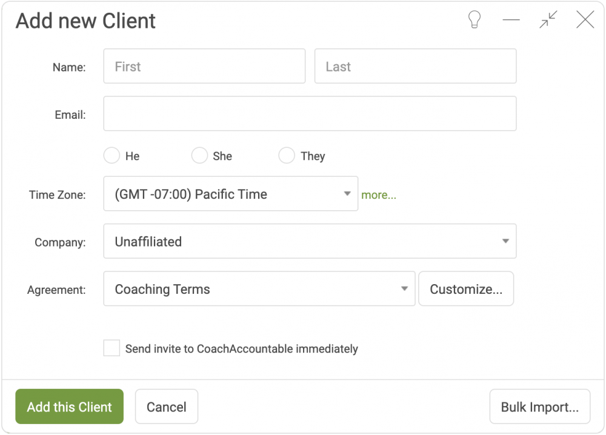The image size is (606, 435).
Task: Click the more... time zones link
Action: pyautogui.click(x=378, y=195)
